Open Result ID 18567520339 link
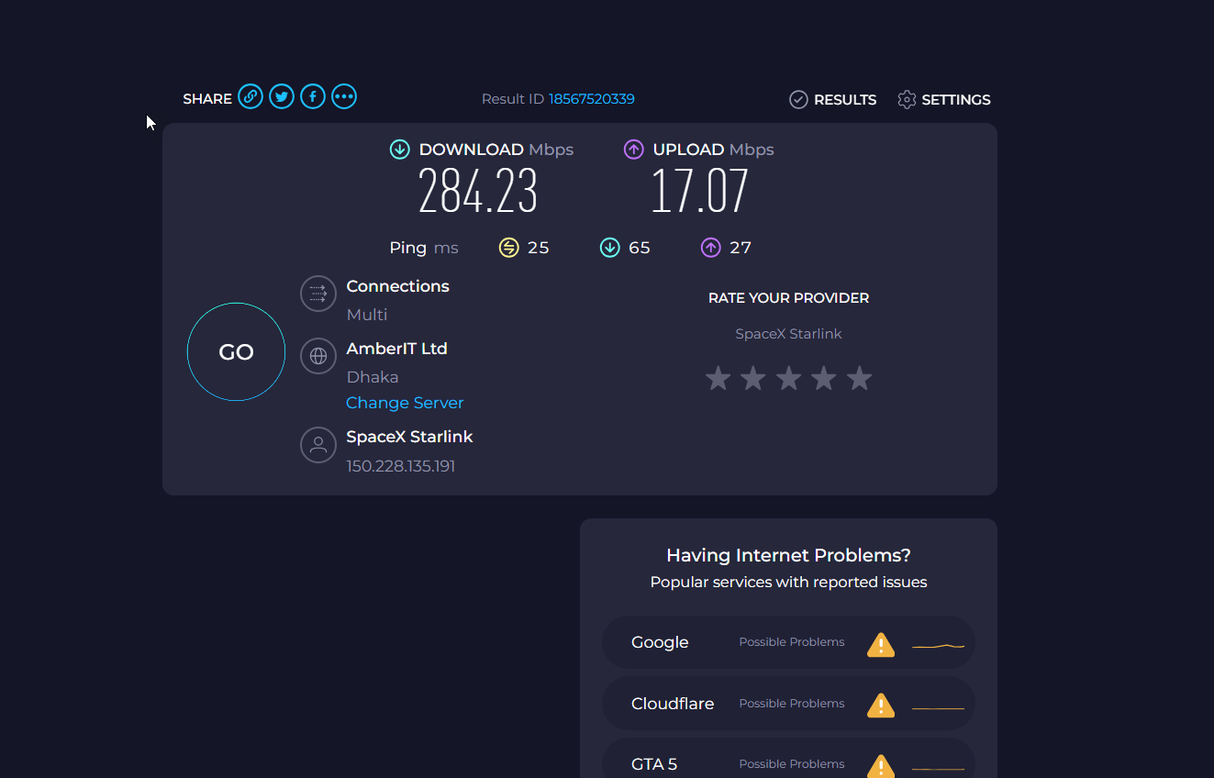Screen dimensions: 1214x778 (x=592, y=99)
